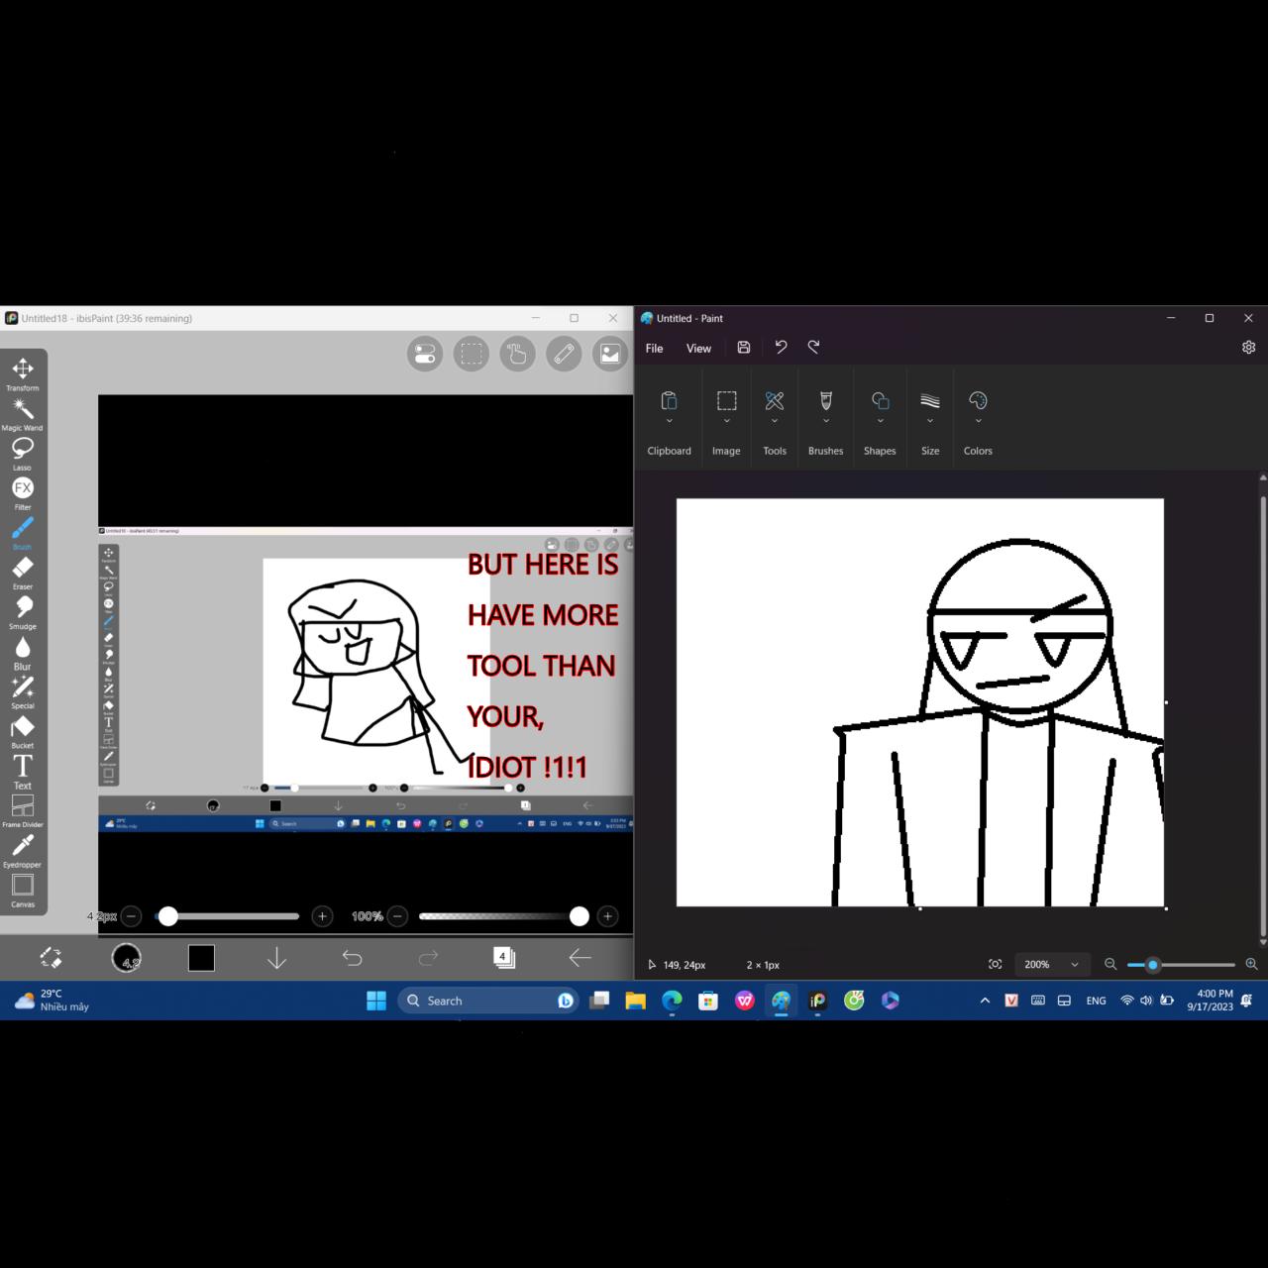Image resolution: width=1268 pixels, height=1268 pixels.
Task: Toggle the hand pan tool in ibisPaint toolbar
Action: pos(517,354)
